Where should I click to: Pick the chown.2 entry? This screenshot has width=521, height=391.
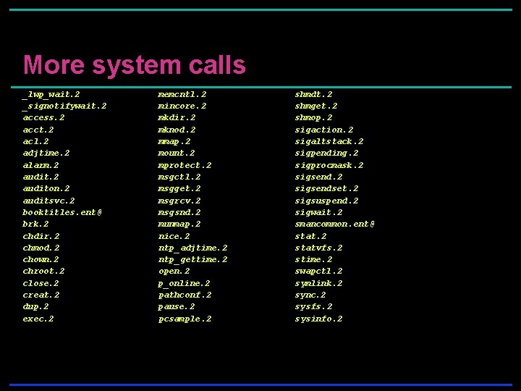pos(41,260)
